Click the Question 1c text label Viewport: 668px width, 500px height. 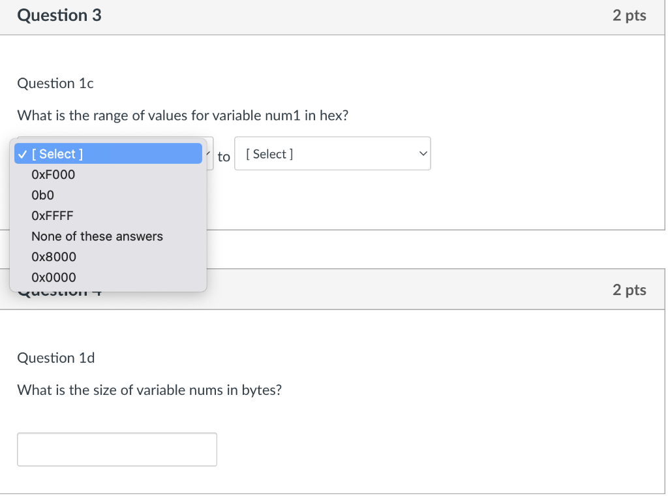click(55, 84)
